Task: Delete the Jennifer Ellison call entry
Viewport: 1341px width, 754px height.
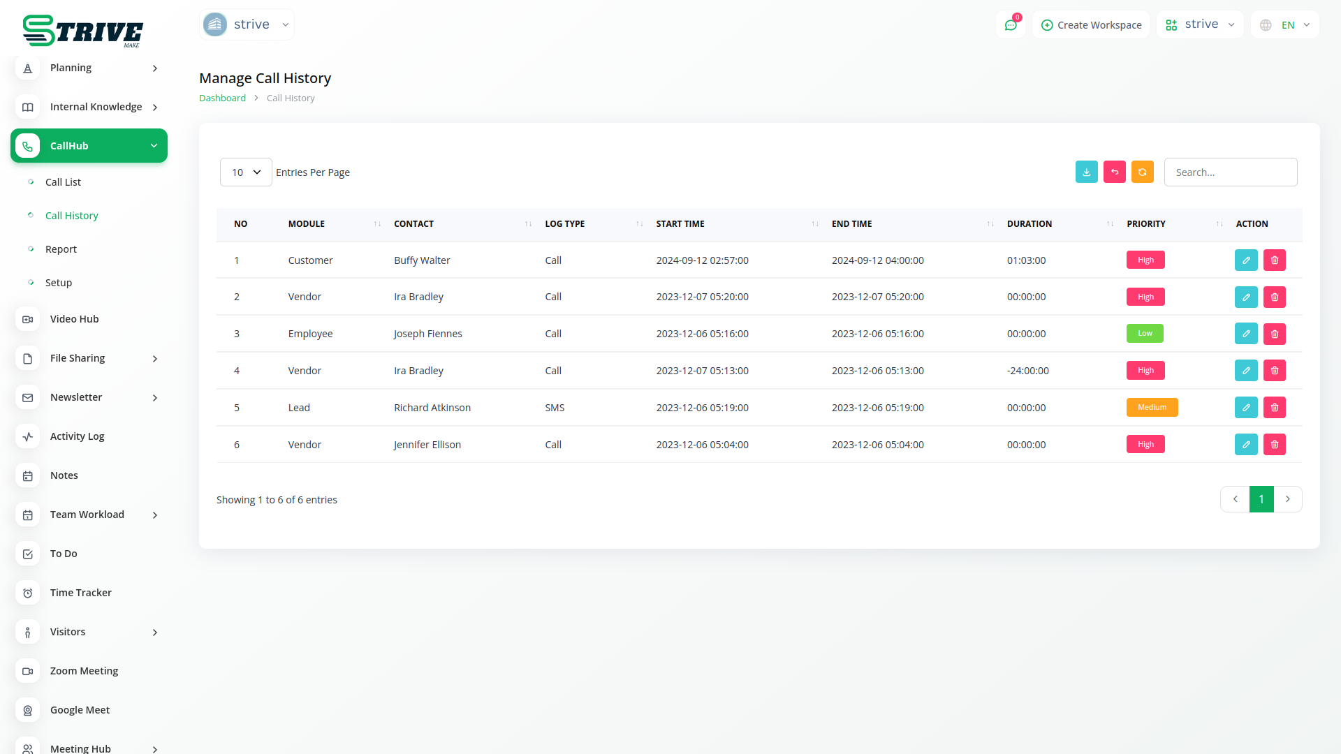Action: (1274, 444)
